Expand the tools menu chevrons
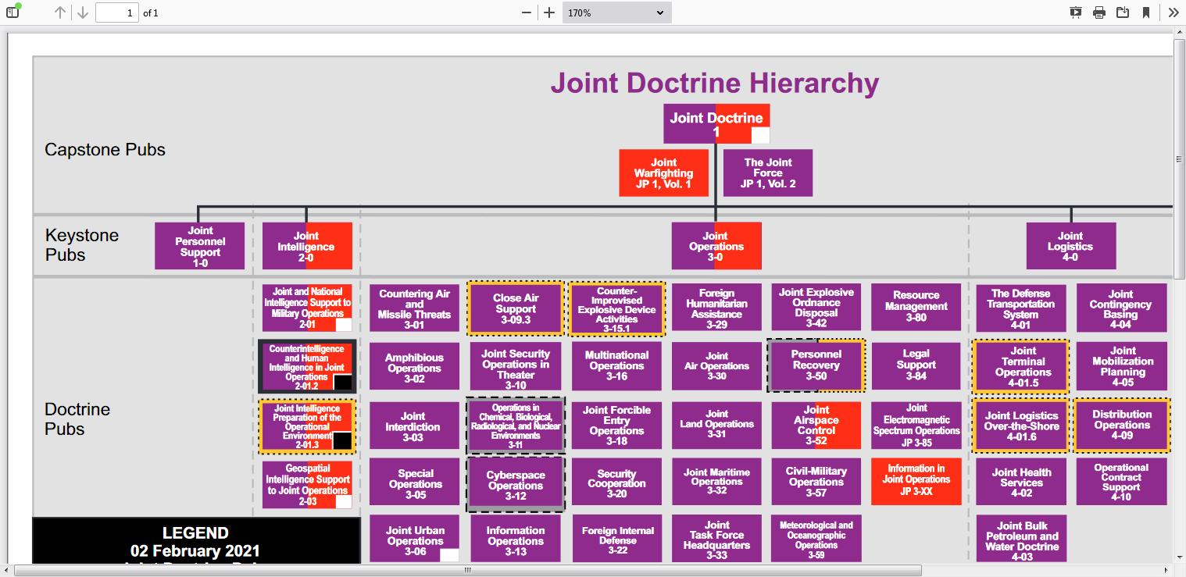The height and width of the screenshot is (577, 1186). pos(1173,12)
